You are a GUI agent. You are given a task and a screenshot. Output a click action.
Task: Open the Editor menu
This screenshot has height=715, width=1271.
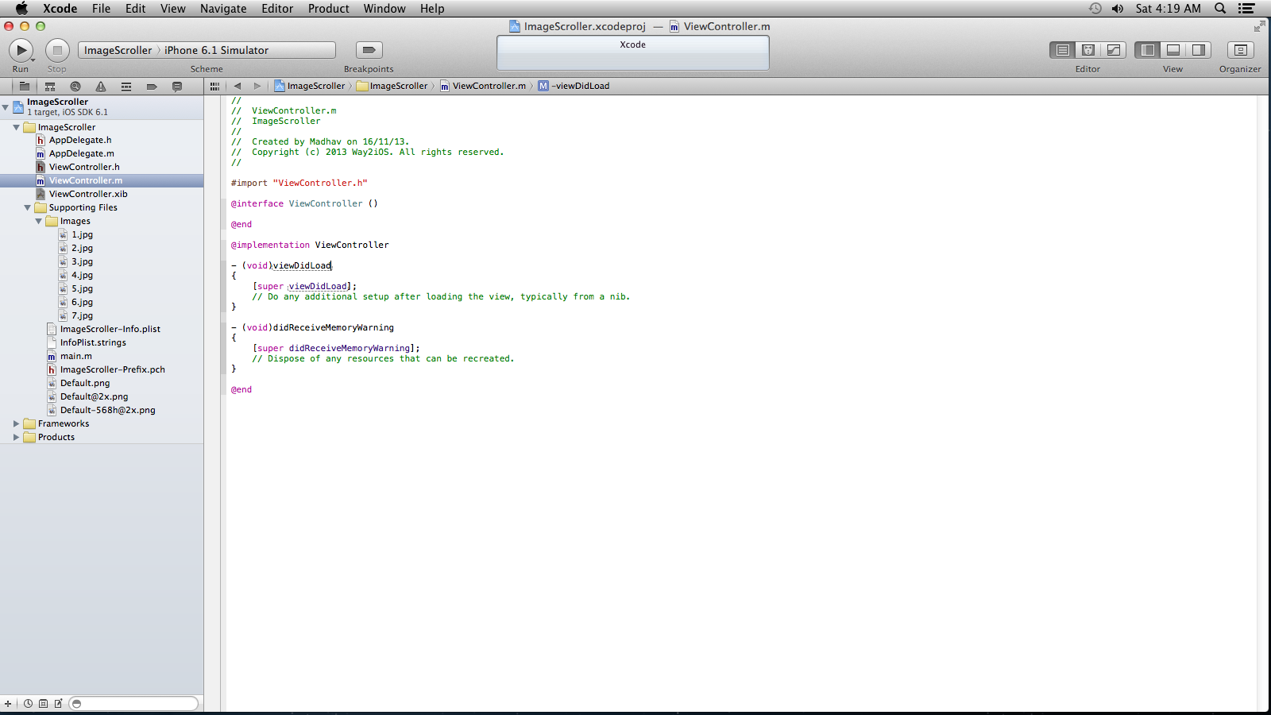277,9
